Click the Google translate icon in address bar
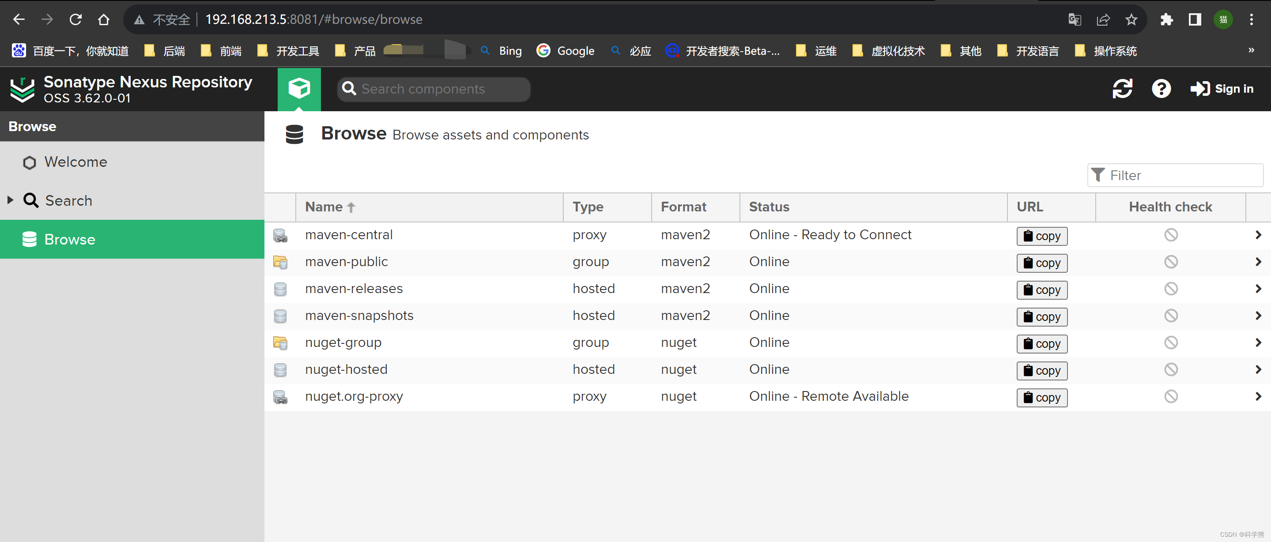Screen dimensions: 1271x542 (1075, 20)
